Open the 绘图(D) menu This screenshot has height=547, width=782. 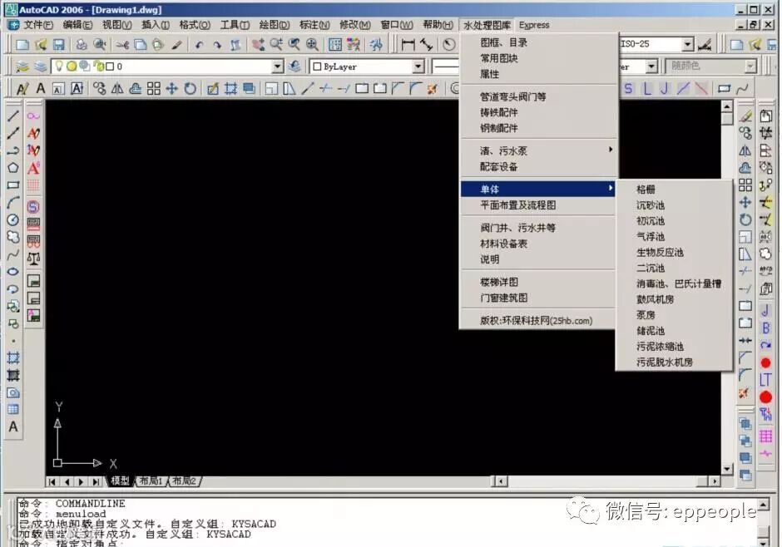[275, 24]
